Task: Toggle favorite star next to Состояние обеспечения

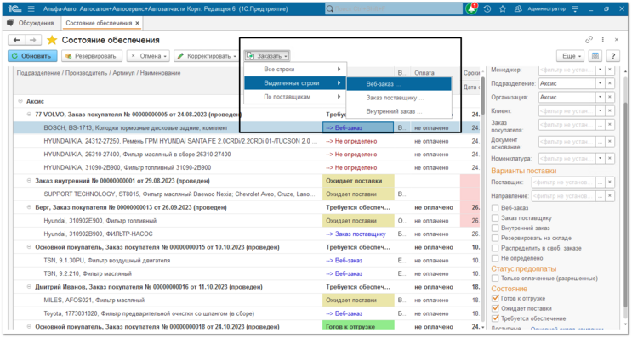Action: [x=52, y=40]
